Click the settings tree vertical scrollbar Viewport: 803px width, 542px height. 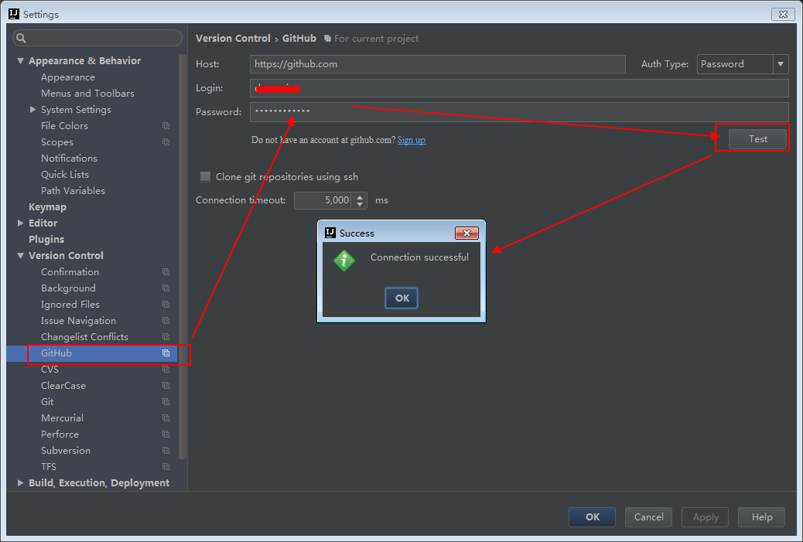click(183, 256)
